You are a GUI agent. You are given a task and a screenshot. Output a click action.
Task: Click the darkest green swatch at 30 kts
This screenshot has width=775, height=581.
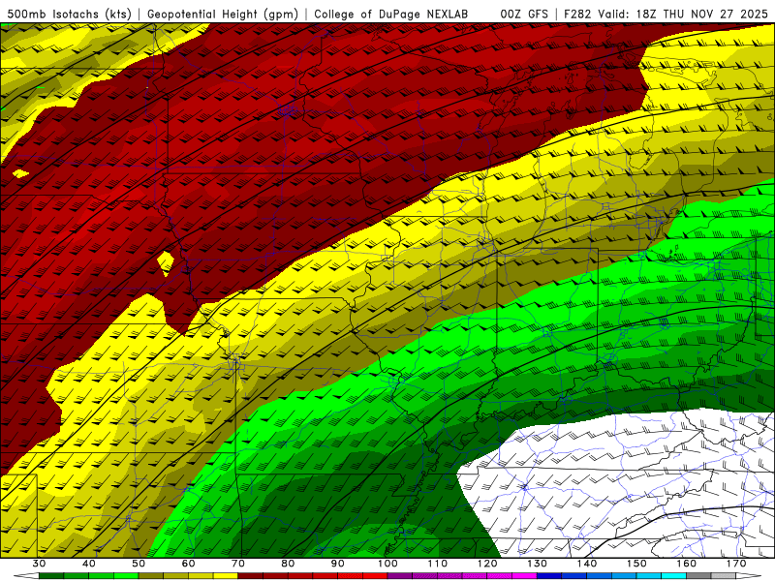[51, 576]
